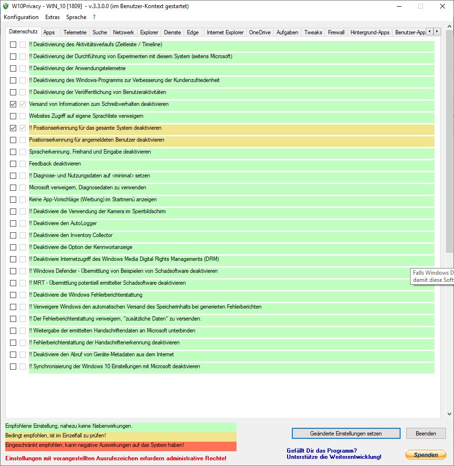The width and height of the screenshot is (454, 466).
Task: Click the Spenden donate button
Action: [426, 455]
